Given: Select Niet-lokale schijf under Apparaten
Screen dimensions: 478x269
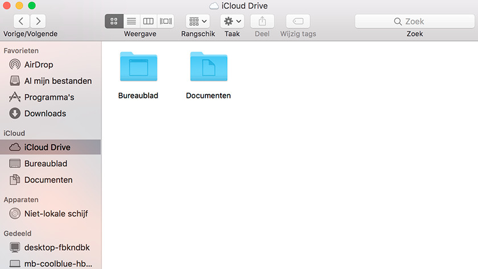Looking at the screenshot, I should pos(50,214).
